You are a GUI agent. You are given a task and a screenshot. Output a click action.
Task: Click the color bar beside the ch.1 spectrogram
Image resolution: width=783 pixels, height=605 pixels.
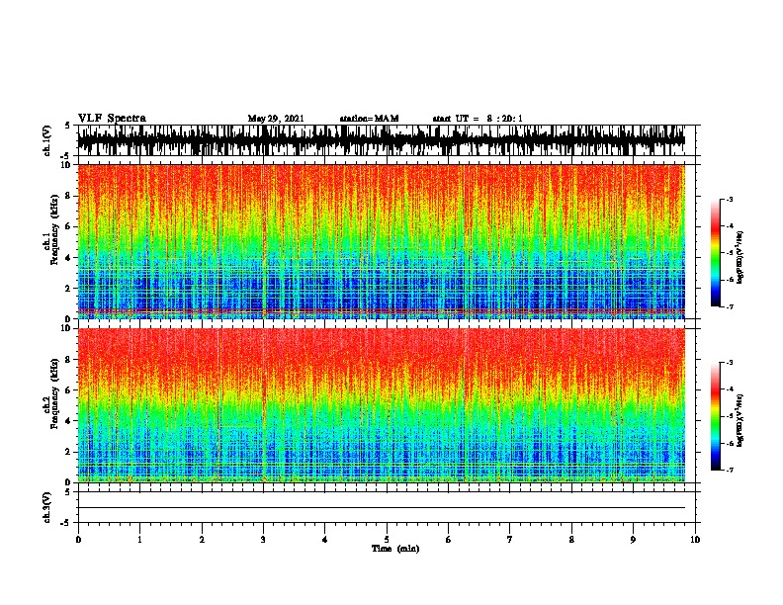tap(716, 253)
